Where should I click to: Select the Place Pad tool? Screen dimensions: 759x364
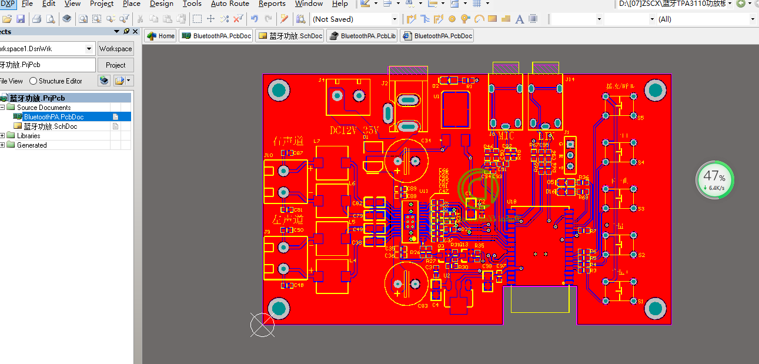452,19
